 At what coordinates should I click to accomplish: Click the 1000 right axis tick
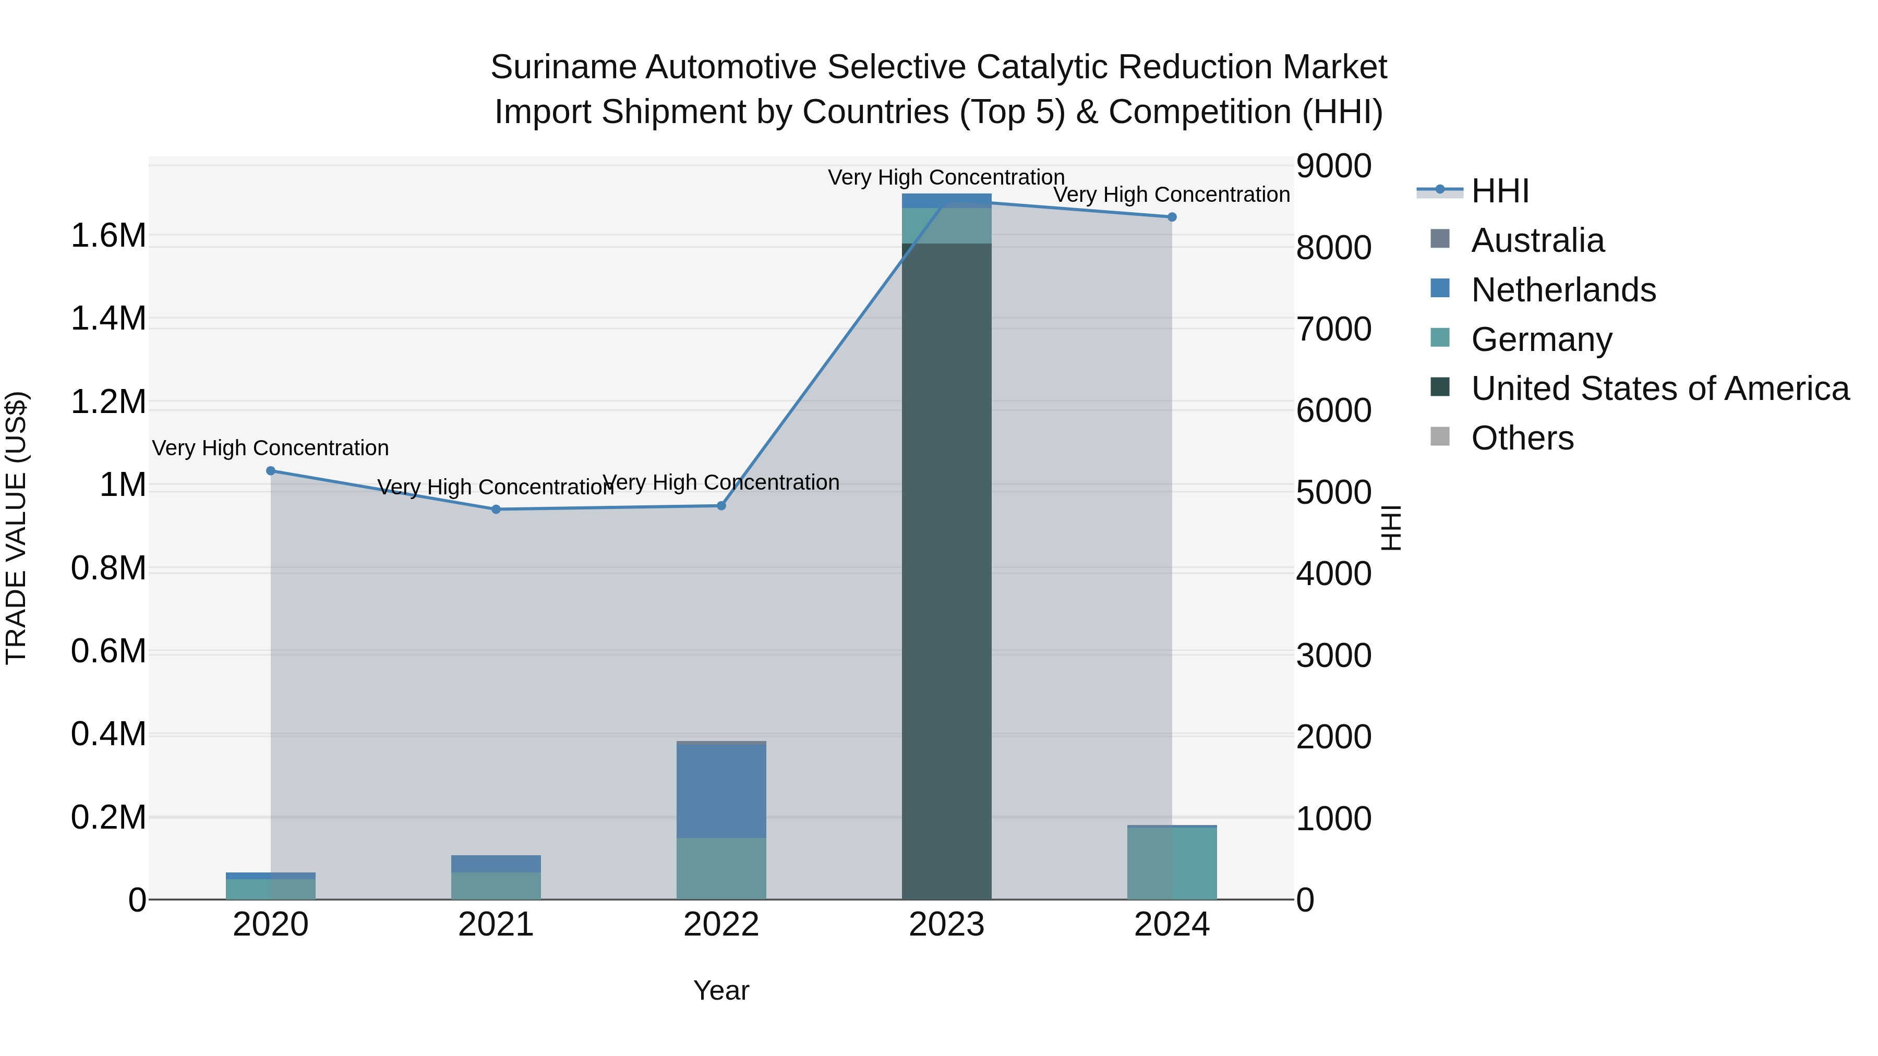[x=1333, y=818]
